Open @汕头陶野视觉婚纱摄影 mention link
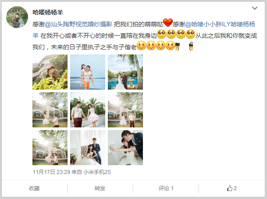 [x=78, y=24]
